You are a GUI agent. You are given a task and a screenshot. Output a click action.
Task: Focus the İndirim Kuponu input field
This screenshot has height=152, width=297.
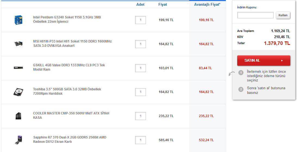255,15
